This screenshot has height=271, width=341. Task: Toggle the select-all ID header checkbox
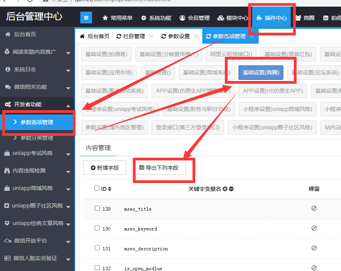97,188
